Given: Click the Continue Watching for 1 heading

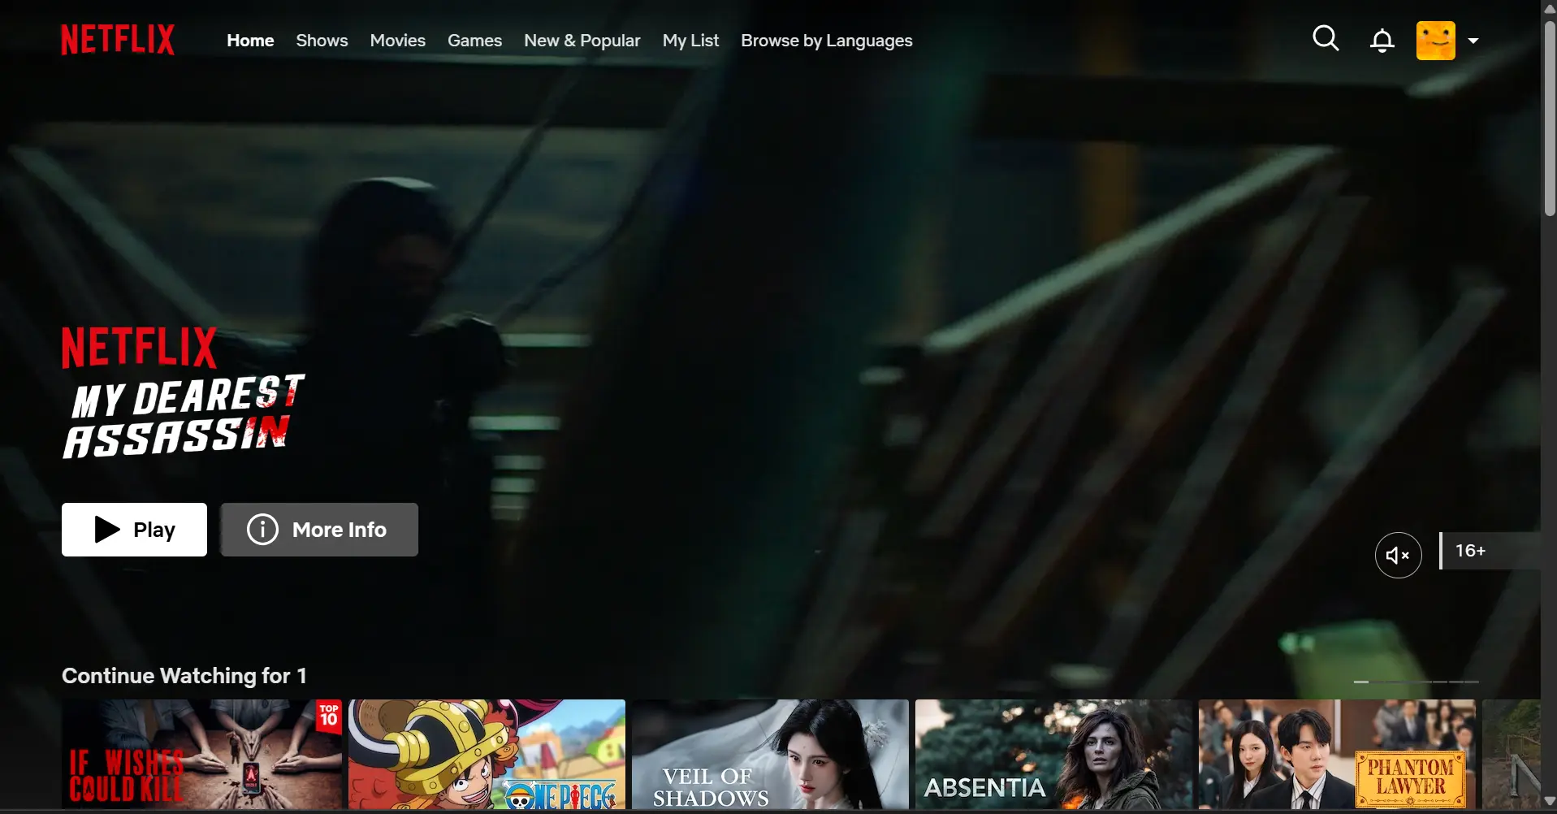Looking at the screenshot, I should coord(184,676).
